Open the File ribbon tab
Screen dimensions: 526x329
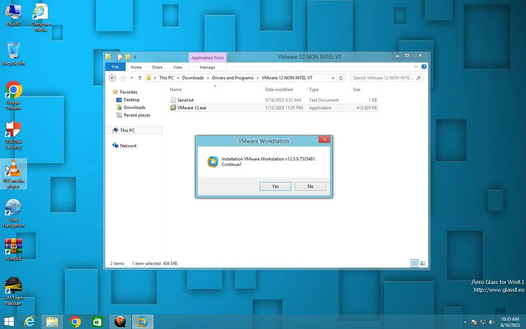[115, 67]
